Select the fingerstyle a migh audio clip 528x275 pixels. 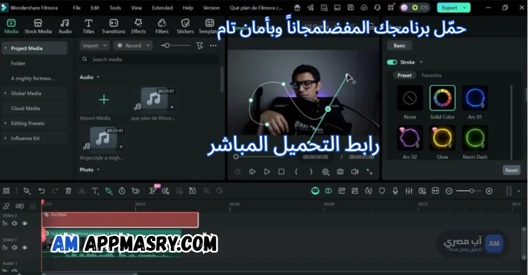point(103,139)
